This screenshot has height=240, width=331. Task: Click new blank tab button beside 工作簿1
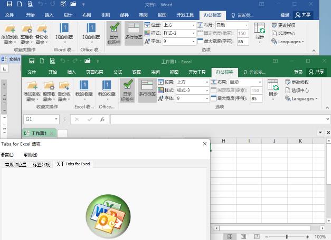[x=62, y=133]
